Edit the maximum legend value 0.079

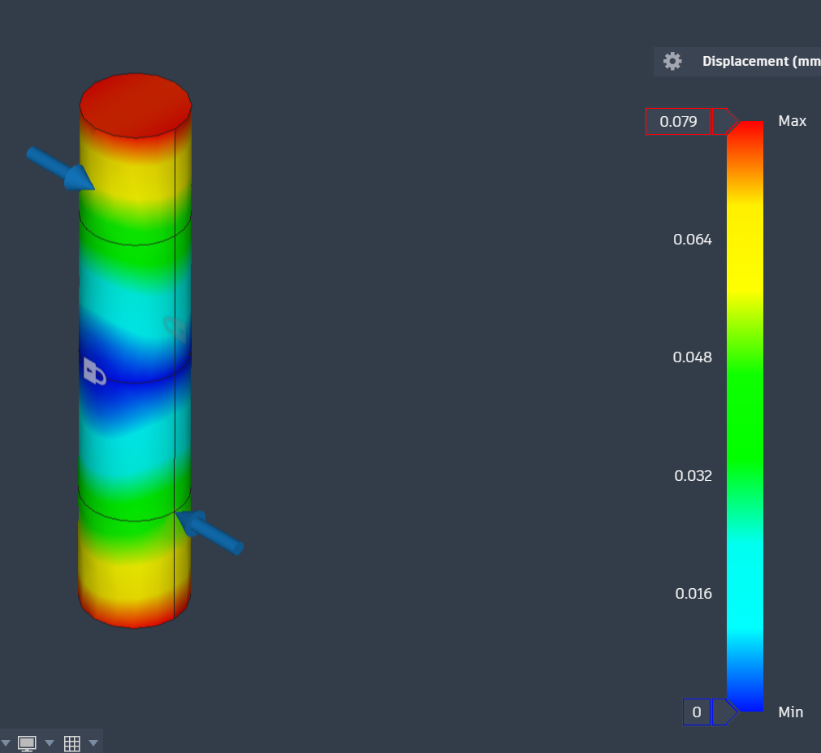678,122
